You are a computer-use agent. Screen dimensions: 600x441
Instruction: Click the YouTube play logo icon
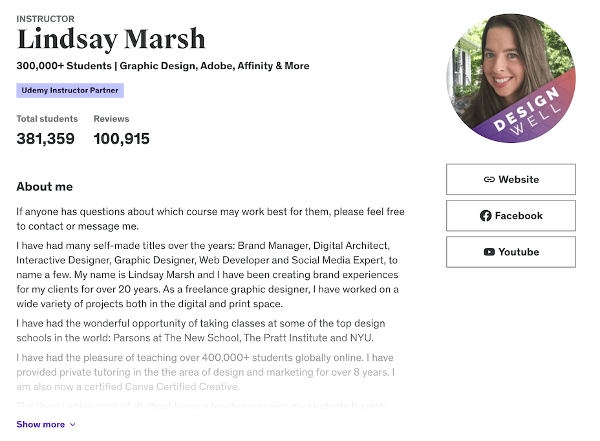click(489, 252)
